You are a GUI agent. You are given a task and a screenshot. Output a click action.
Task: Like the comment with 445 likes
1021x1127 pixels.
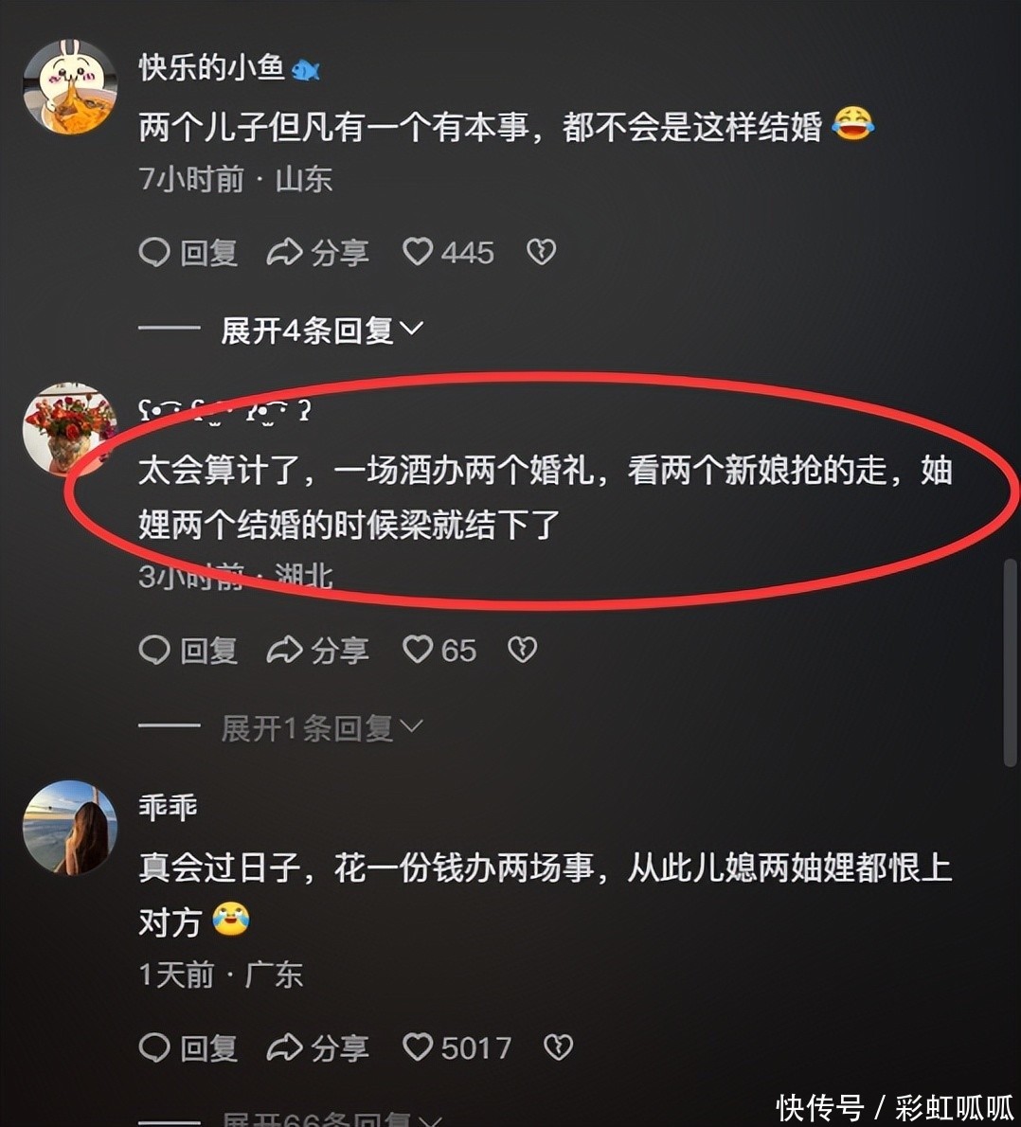tap(448, 252)
